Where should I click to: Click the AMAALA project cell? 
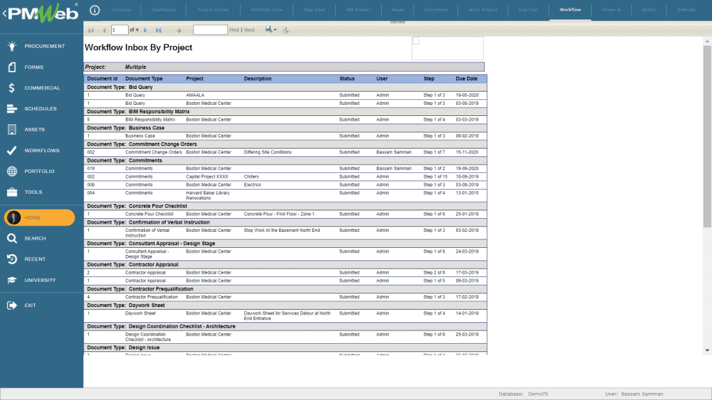click(195, 95)
